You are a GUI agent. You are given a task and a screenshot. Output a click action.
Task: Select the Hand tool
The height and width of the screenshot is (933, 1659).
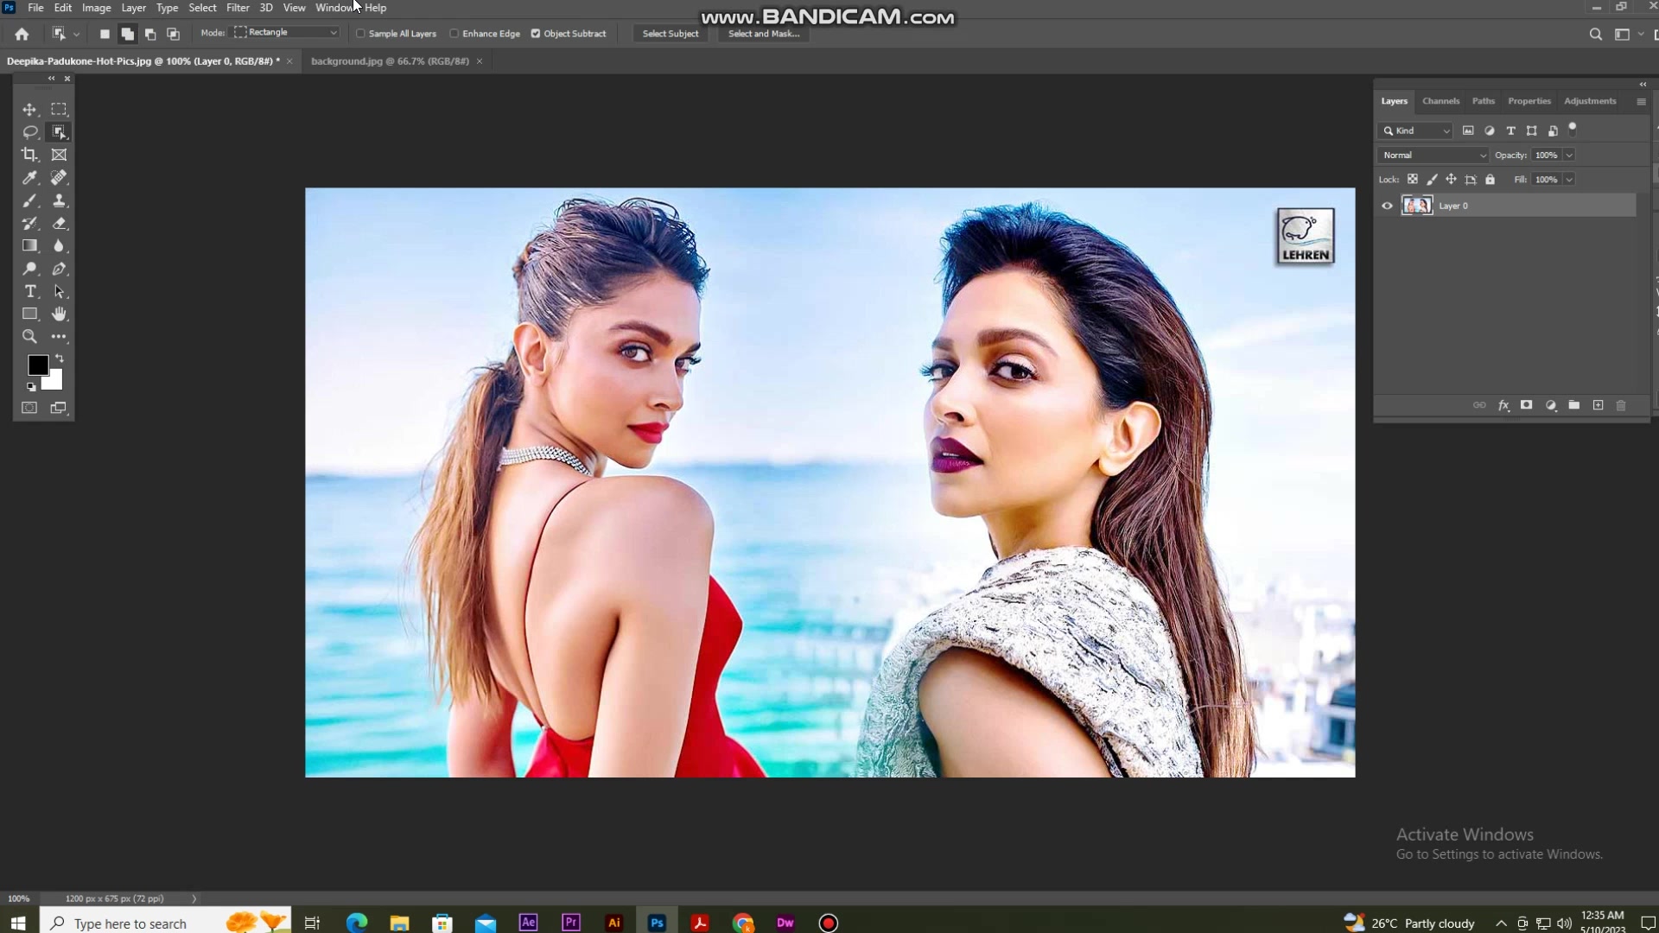[x=59, y=314]
